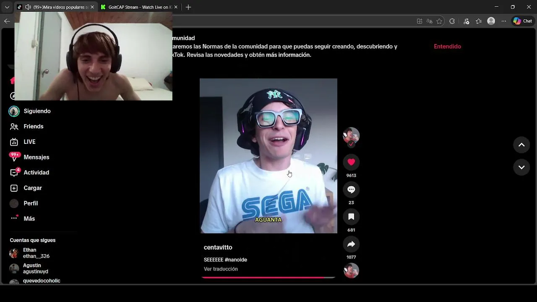Screen dimensions: 537x302
Task: Open the #nanoide hashtag
Action: click(236, 260)
